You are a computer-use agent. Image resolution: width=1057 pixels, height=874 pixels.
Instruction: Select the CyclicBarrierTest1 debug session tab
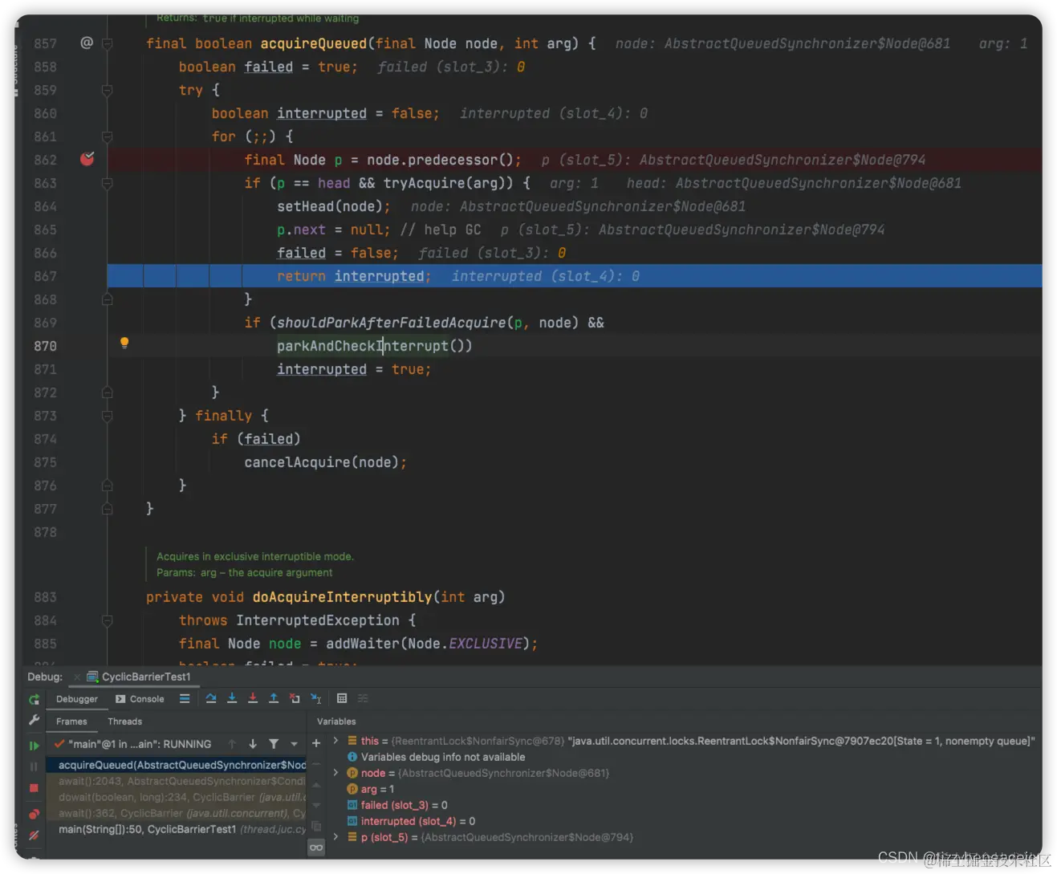click(x=139, y=677)
